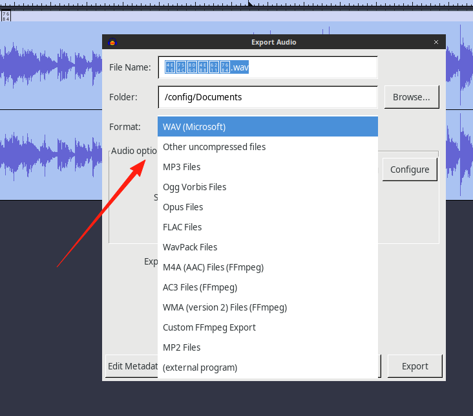Select WAV (Microsoft) format option
Image resolution: width=473 pixels, height=416 pixels.
[268, 127]
